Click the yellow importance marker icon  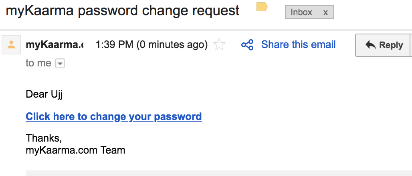262,7
